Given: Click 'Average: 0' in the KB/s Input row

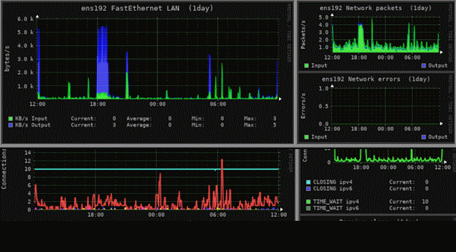Looking at the screenshot, I should click(x=149, y=119).
